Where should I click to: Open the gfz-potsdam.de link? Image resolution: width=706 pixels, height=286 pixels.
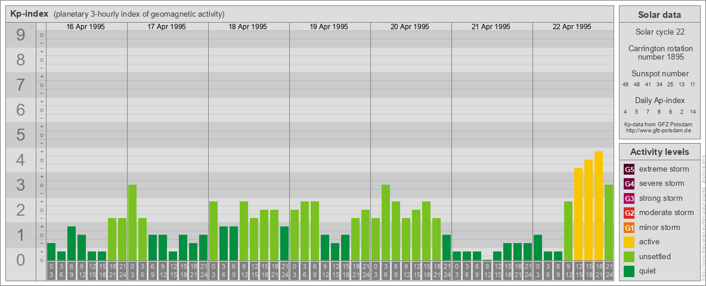[659, 130]
